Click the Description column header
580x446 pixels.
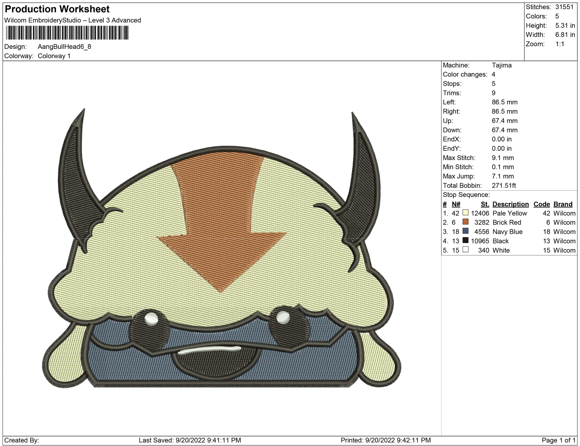pos(510,204)
